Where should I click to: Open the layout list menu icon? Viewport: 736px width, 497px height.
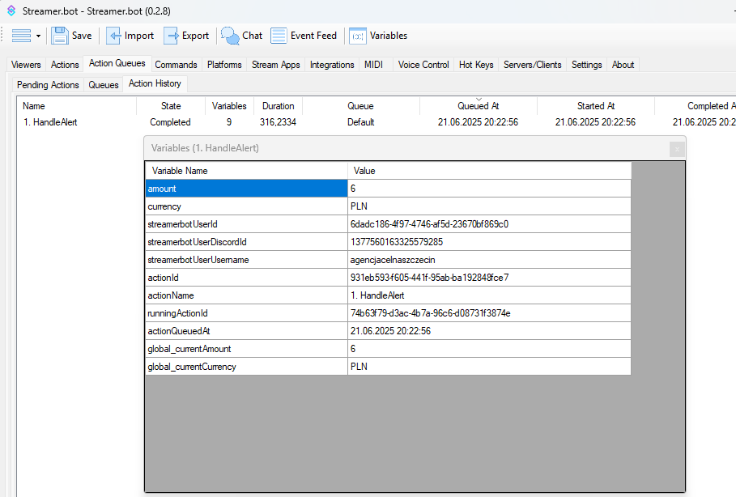coord(21,36)
